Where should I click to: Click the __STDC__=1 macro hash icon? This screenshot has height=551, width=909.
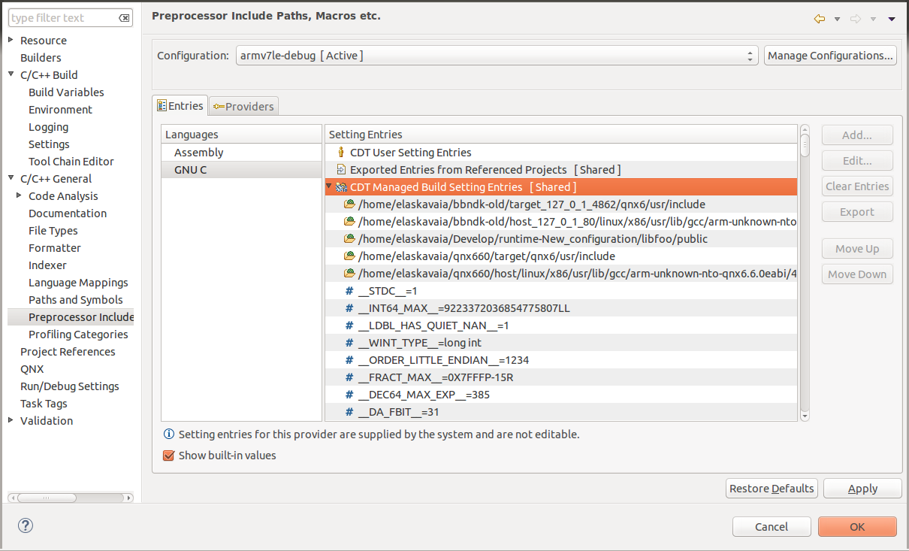point(349,291)
